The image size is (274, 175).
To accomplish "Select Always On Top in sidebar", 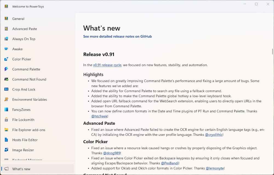I will (x=38, y=39).
